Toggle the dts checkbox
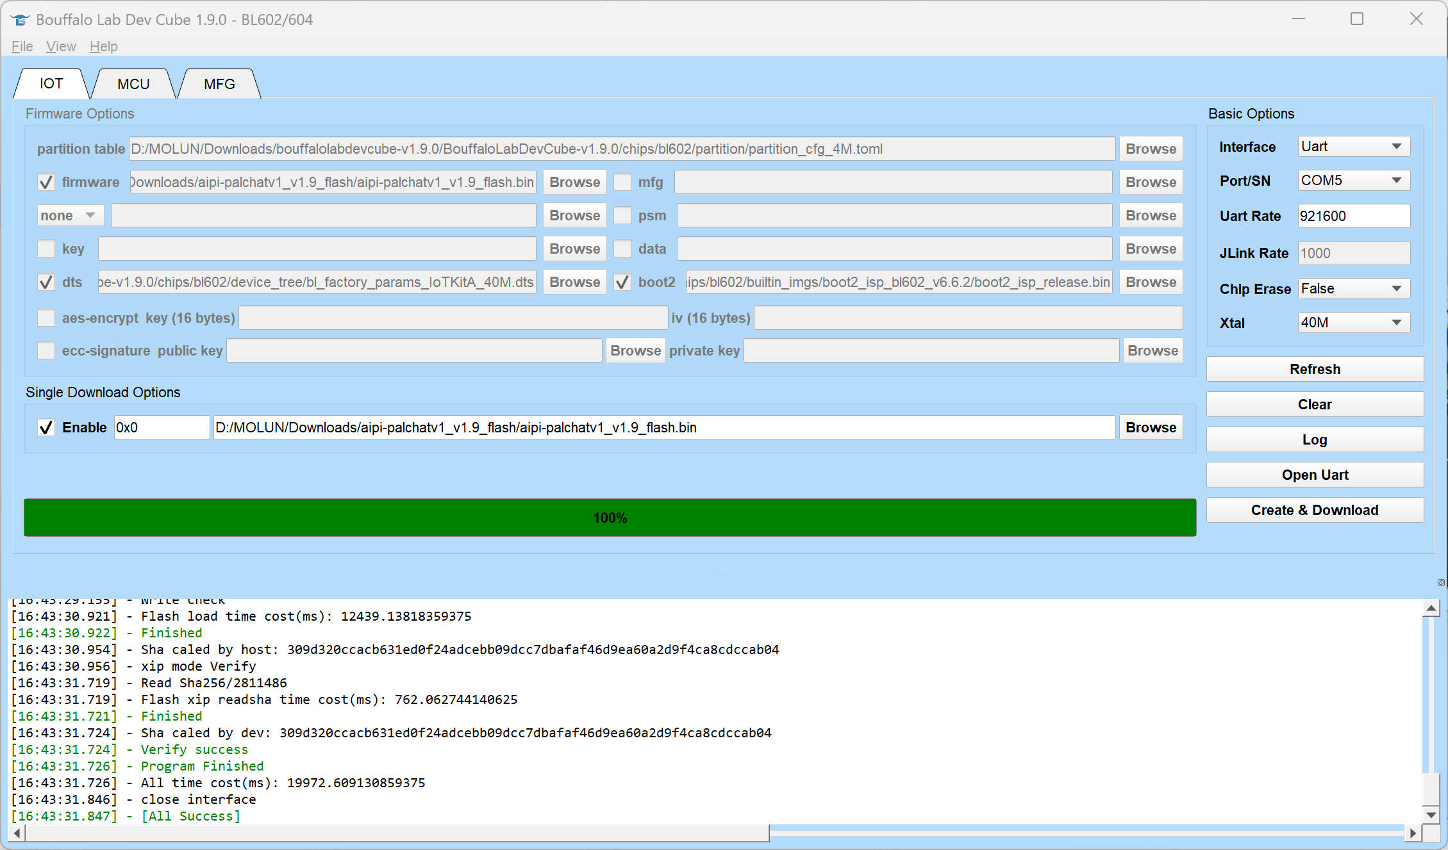1448x850 pixels. pos(46,282)
